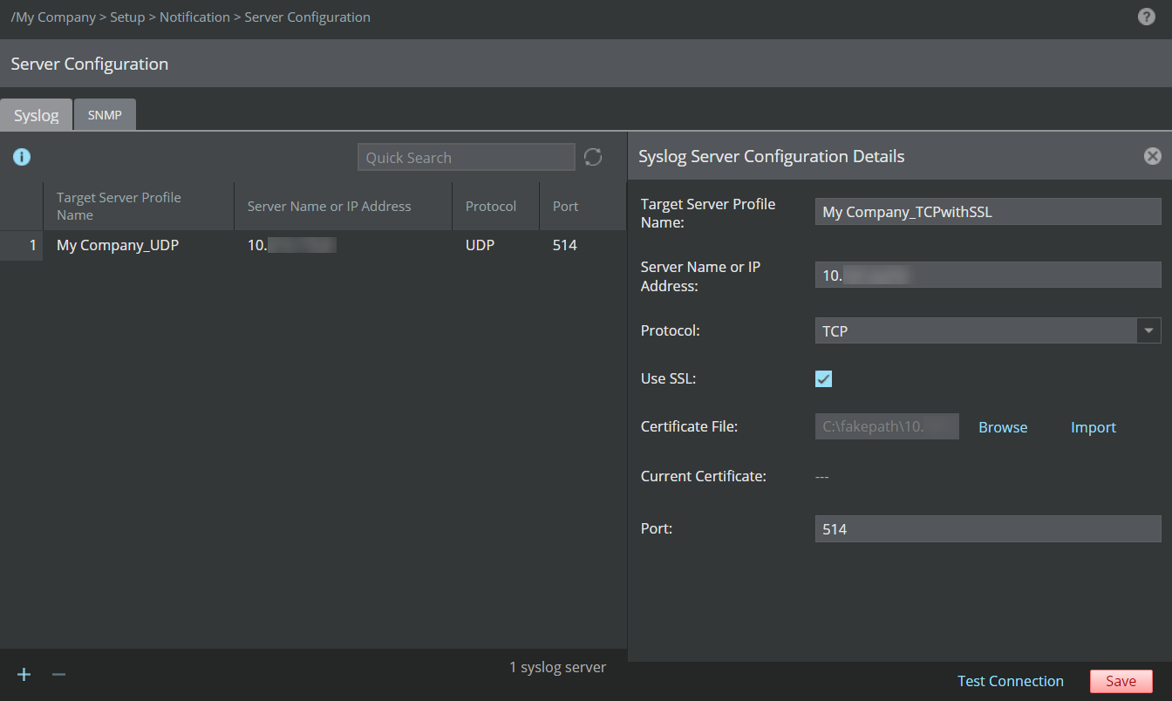Focus the Quick Search field

467,158
